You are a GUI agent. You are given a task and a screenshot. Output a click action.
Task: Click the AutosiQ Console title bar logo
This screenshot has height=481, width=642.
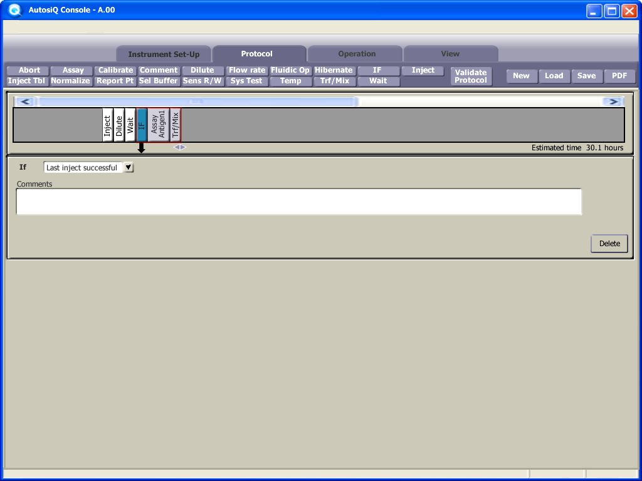15,10
